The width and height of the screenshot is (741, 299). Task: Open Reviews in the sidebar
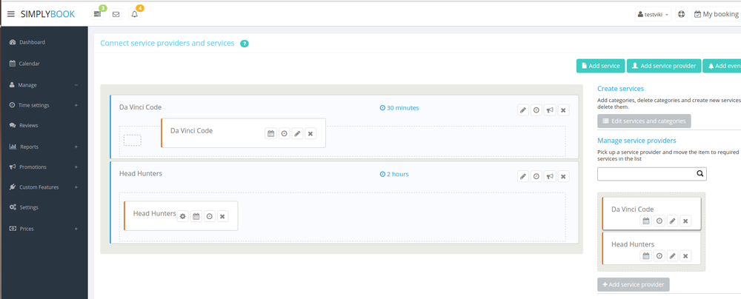28,126
